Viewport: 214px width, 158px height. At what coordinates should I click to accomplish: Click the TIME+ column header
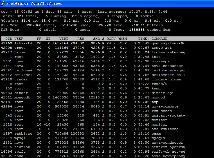pos(144,39)
